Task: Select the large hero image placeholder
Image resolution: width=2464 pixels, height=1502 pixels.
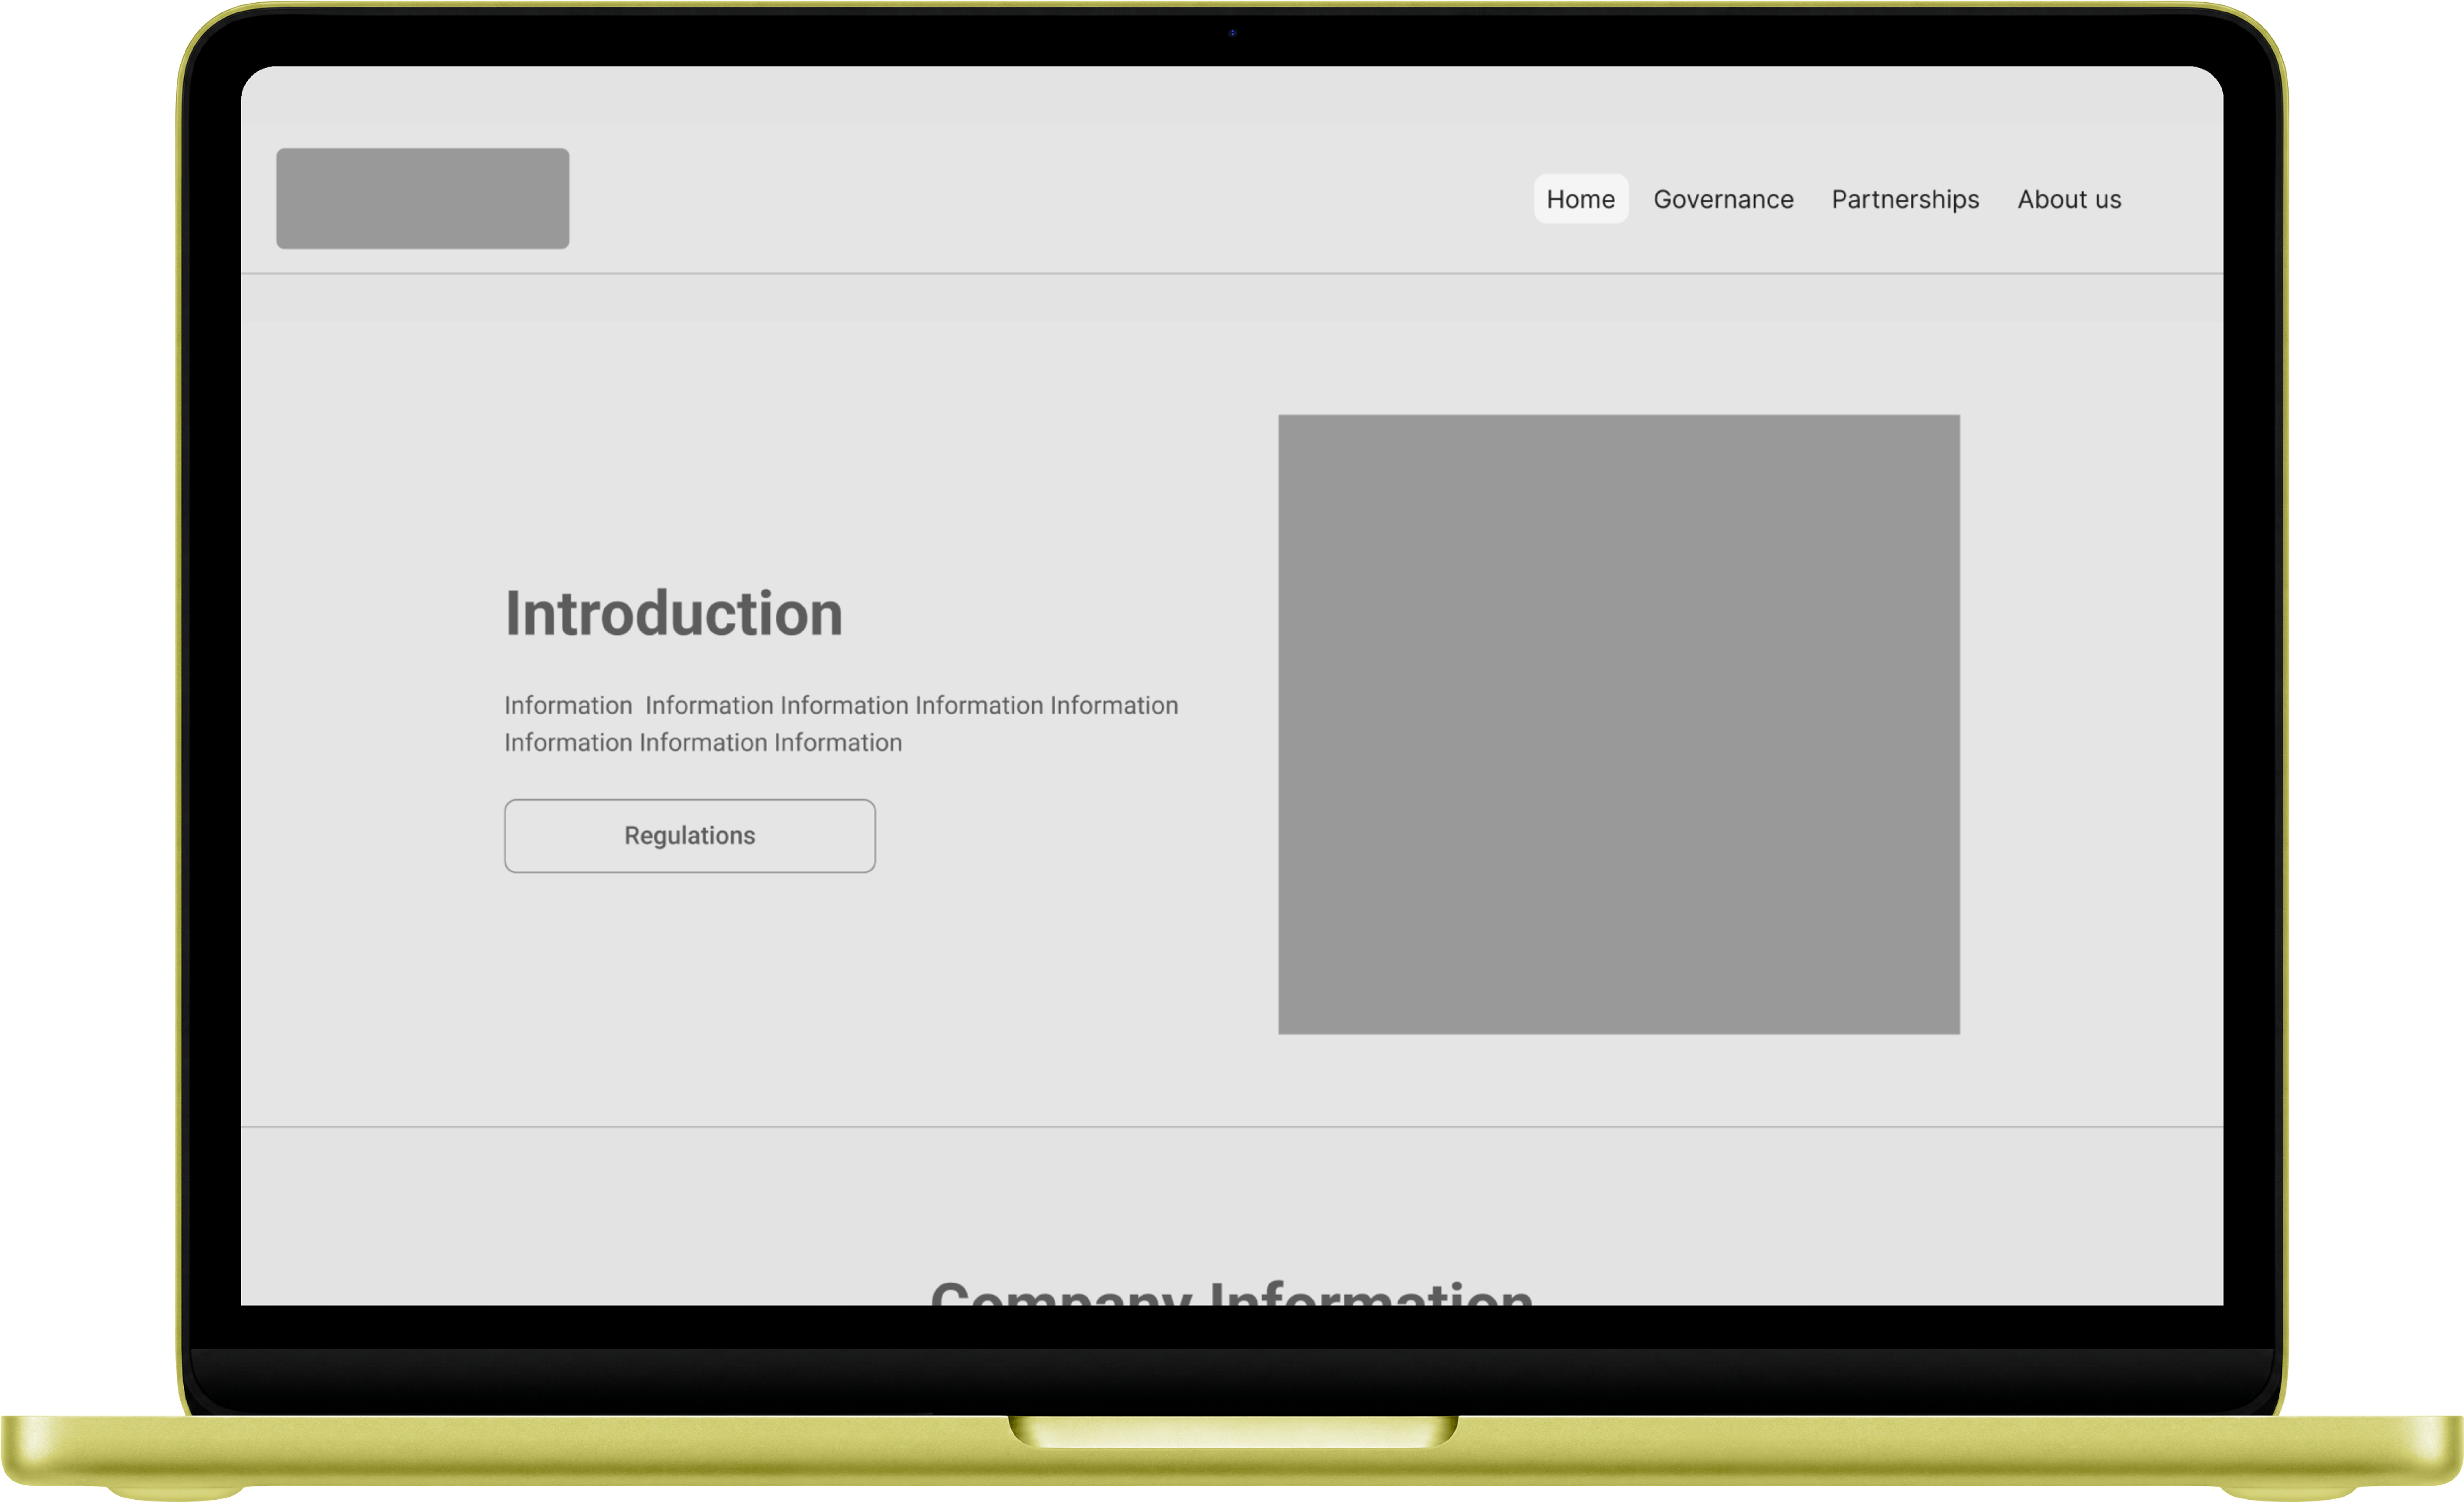Action: click(x=1619, y=724)
